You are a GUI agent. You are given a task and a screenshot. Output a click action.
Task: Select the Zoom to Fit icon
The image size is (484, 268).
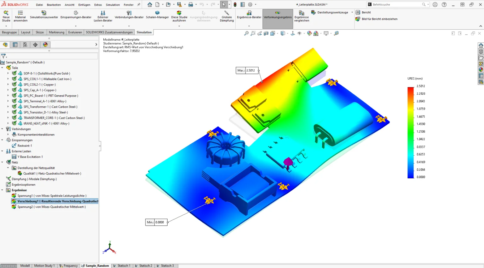point(246,33)
